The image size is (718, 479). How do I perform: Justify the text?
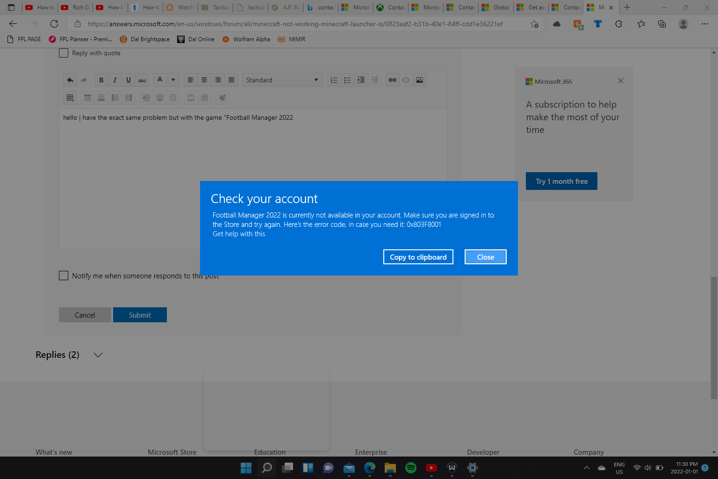tap(231, 80)
